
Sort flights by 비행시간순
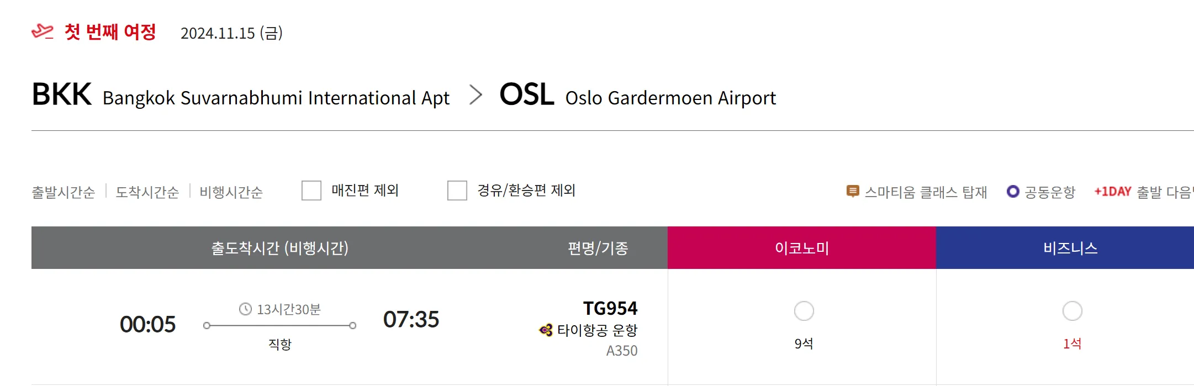pos(231,192)
